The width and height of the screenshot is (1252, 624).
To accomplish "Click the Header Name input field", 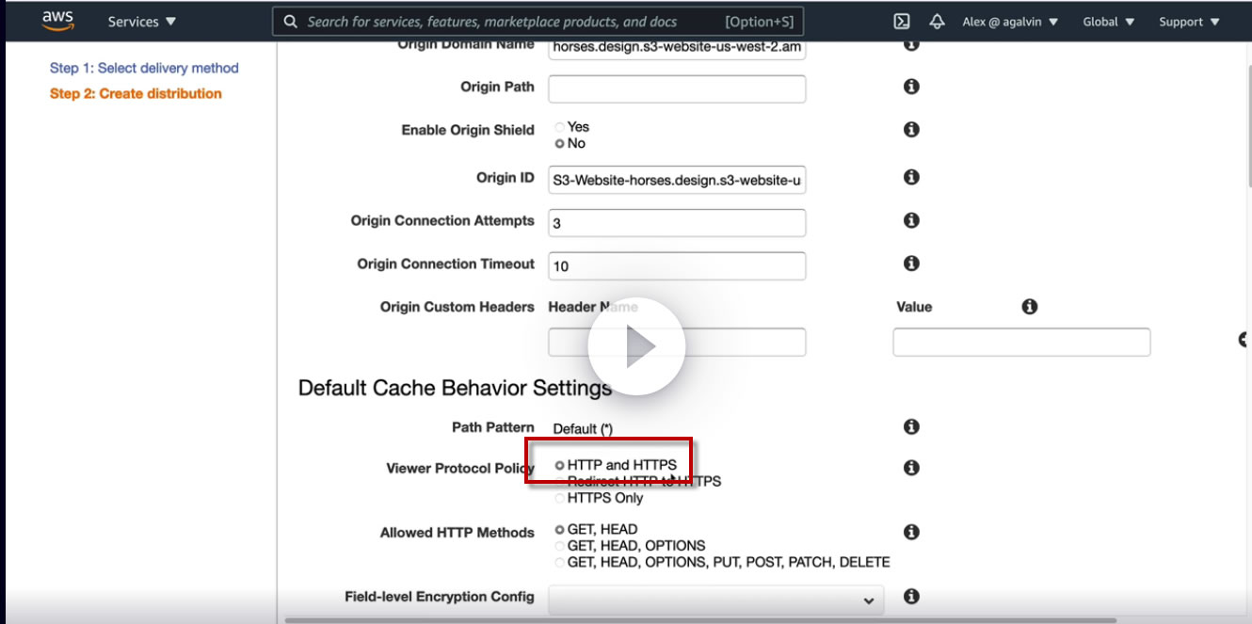I will 677,343.
